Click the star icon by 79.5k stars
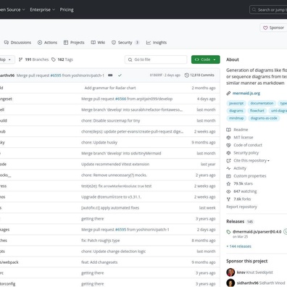Image resolution: width=287 pixels, height=287 pixels. coord(228,184)
